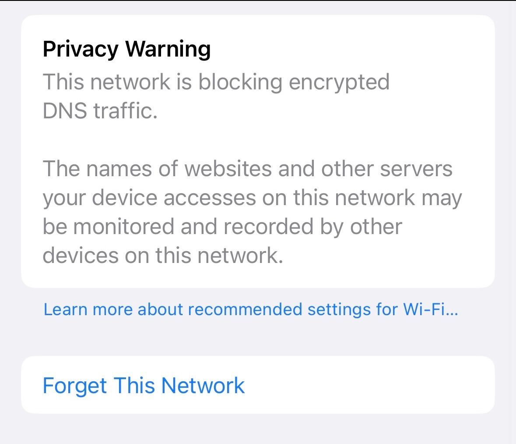Open the Learn more about recommended settings link
This screenshot has height=444, width=516.
(x=250, y=309)
